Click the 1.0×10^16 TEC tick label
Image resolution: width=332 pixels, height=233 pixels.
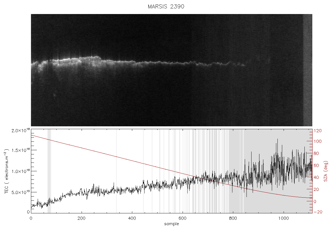point(21,171)
